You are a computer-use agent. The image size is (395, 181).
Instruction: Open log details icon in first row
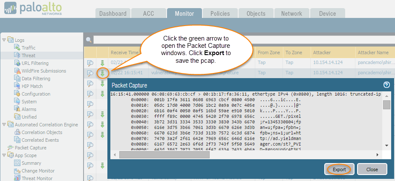click(90, 63)
